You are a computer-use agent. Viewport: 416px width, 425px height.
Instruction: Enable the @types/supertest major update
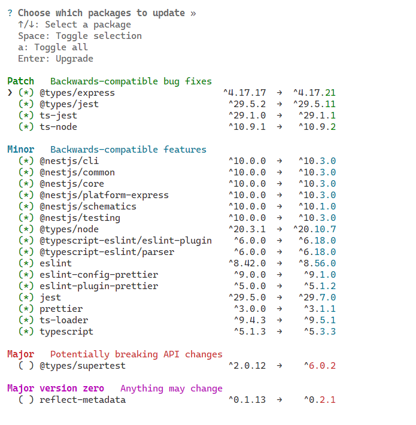coord(26,366)
